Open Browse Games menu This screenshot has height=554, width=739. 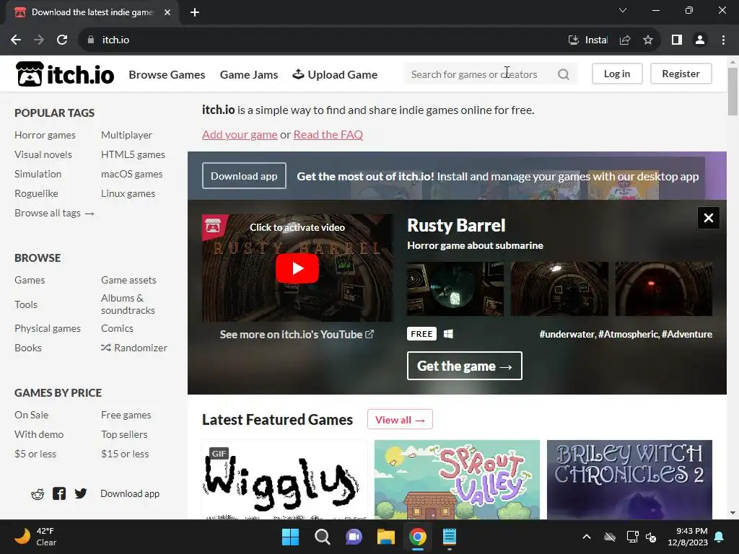(x=167, y=74)
